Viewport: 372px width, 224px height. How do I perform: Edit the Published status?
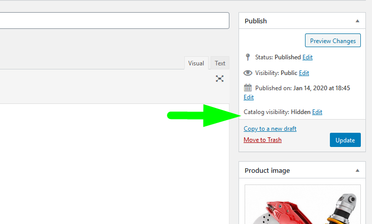click(x=308, y=57)
